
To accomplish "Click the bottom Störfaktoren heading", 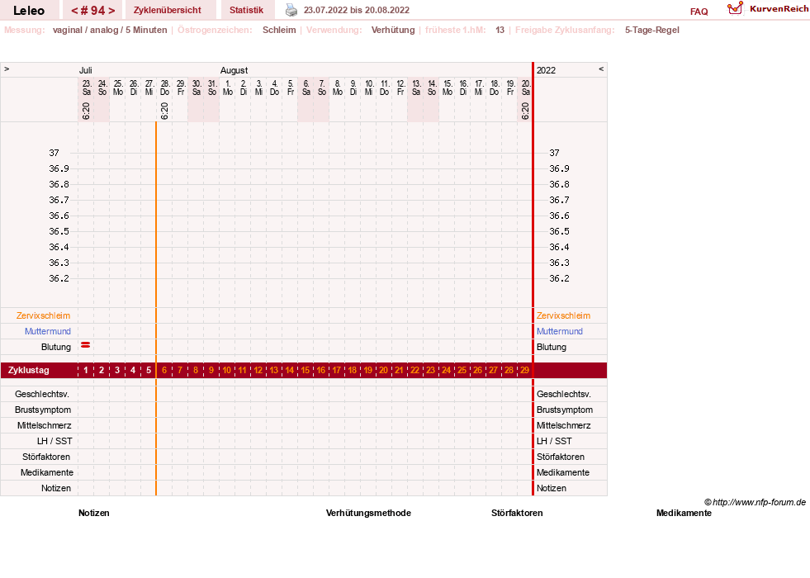I will click(517, 513).
